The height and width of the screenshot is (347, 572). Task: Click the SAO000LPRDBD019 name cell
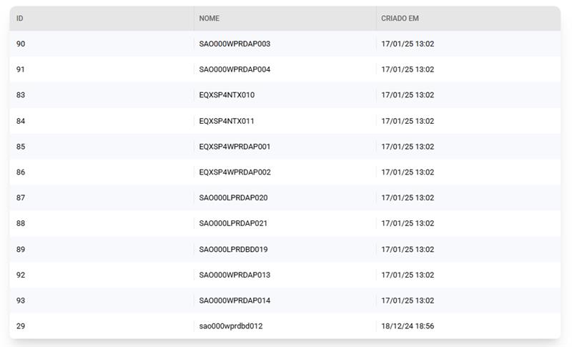[x=233, y=250]
